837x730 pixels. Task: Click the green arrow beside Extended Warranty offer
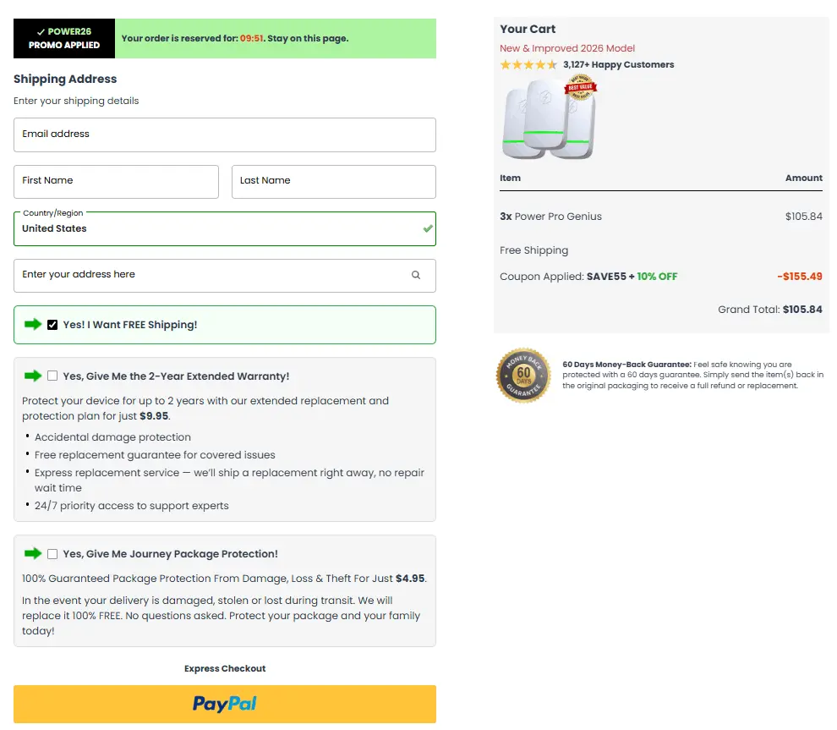(x=32, y=376)
